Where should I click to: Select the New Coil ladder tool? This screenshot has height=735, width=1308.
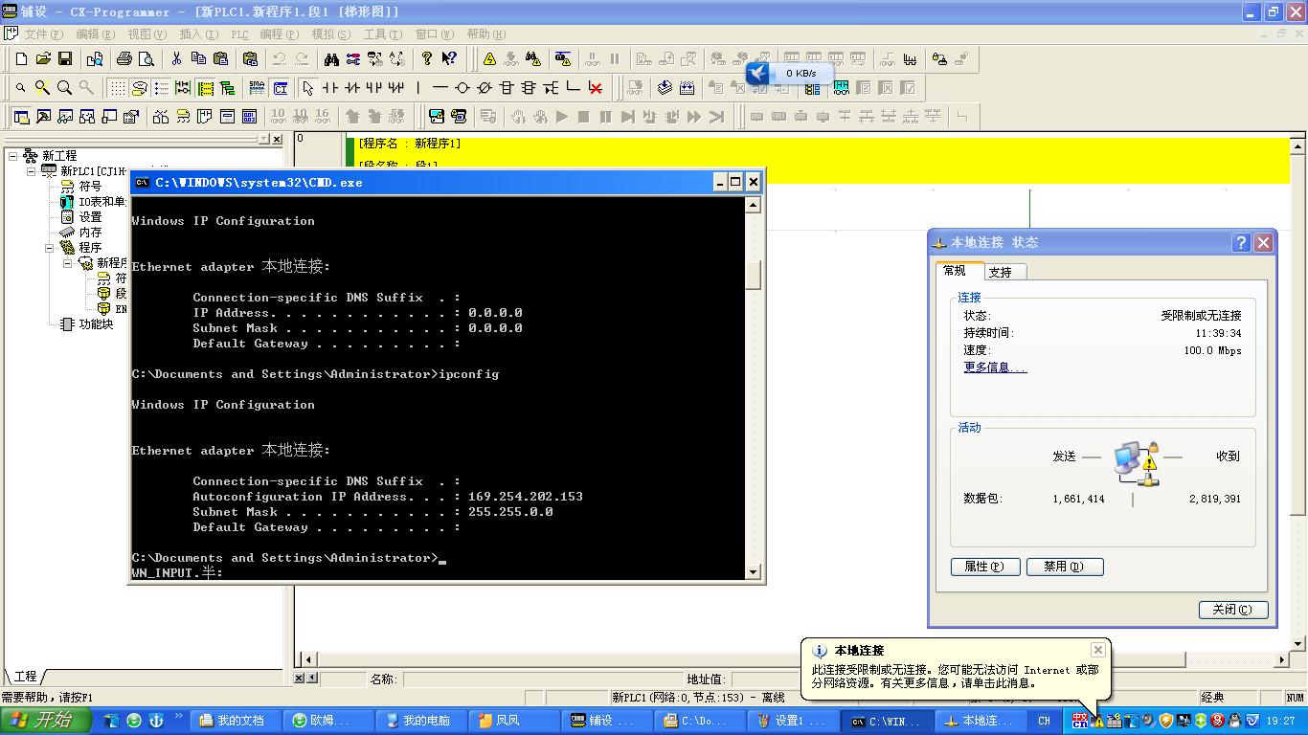tap(462, 88)
